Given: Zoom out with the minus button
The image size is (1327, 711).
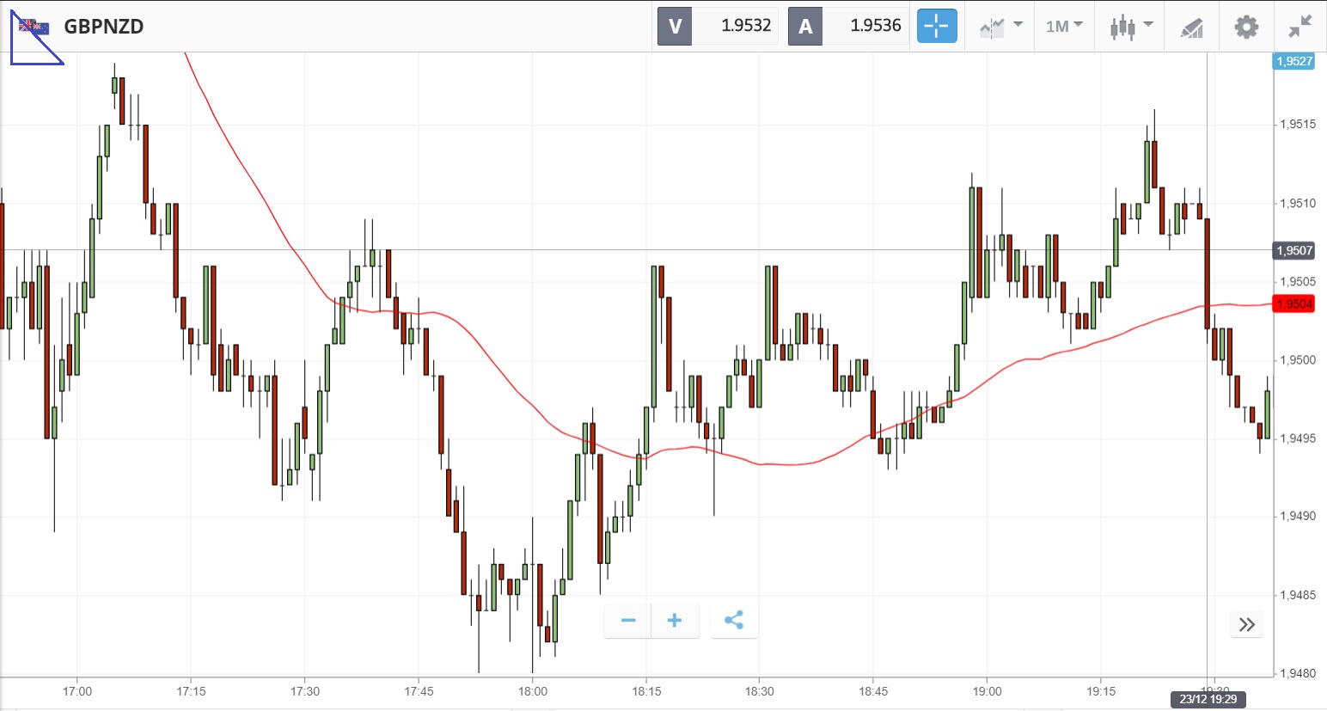Looking at the screenshot, I should [628, 621].
